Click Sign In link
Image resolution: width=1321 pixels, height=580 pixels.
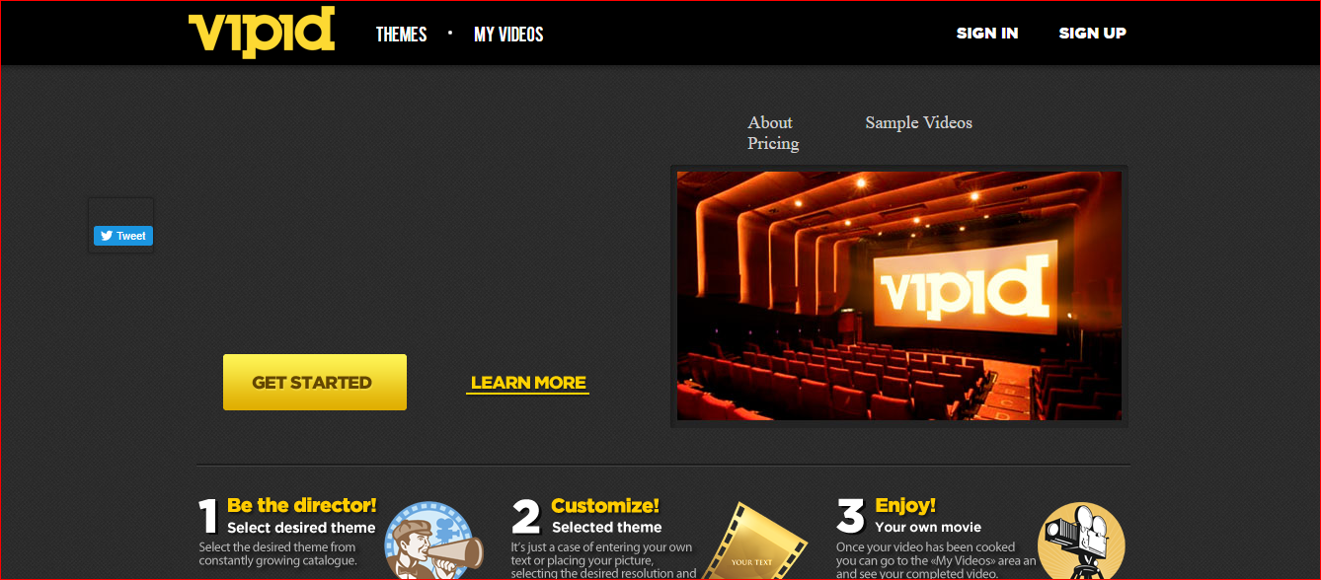pos(987,33)
